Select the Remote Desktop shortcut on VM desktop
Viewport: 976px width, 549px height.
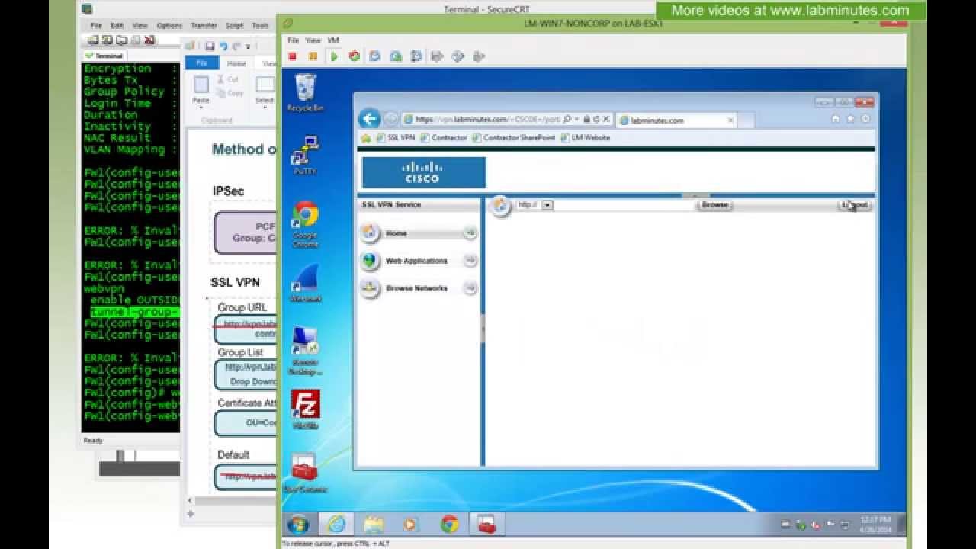(x=305, y=349)
